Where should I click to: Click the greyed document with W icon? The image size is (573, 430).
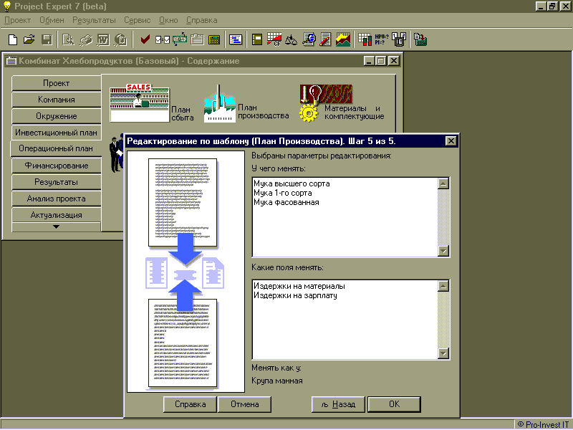(103, 39)
